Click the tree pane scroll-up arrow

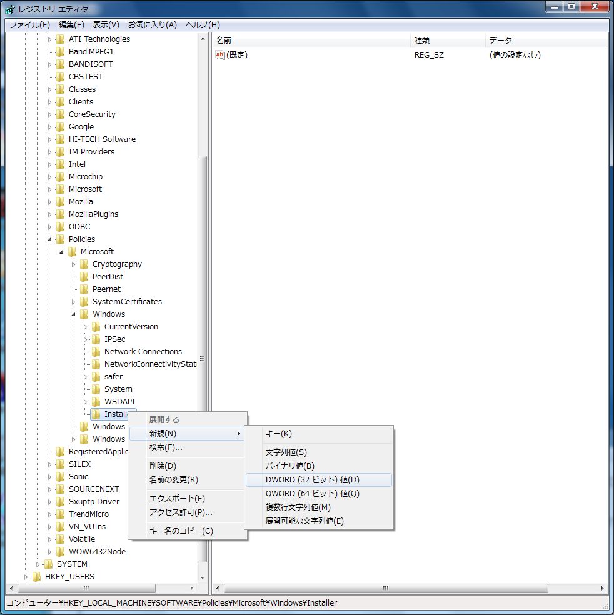coord(203,39)
